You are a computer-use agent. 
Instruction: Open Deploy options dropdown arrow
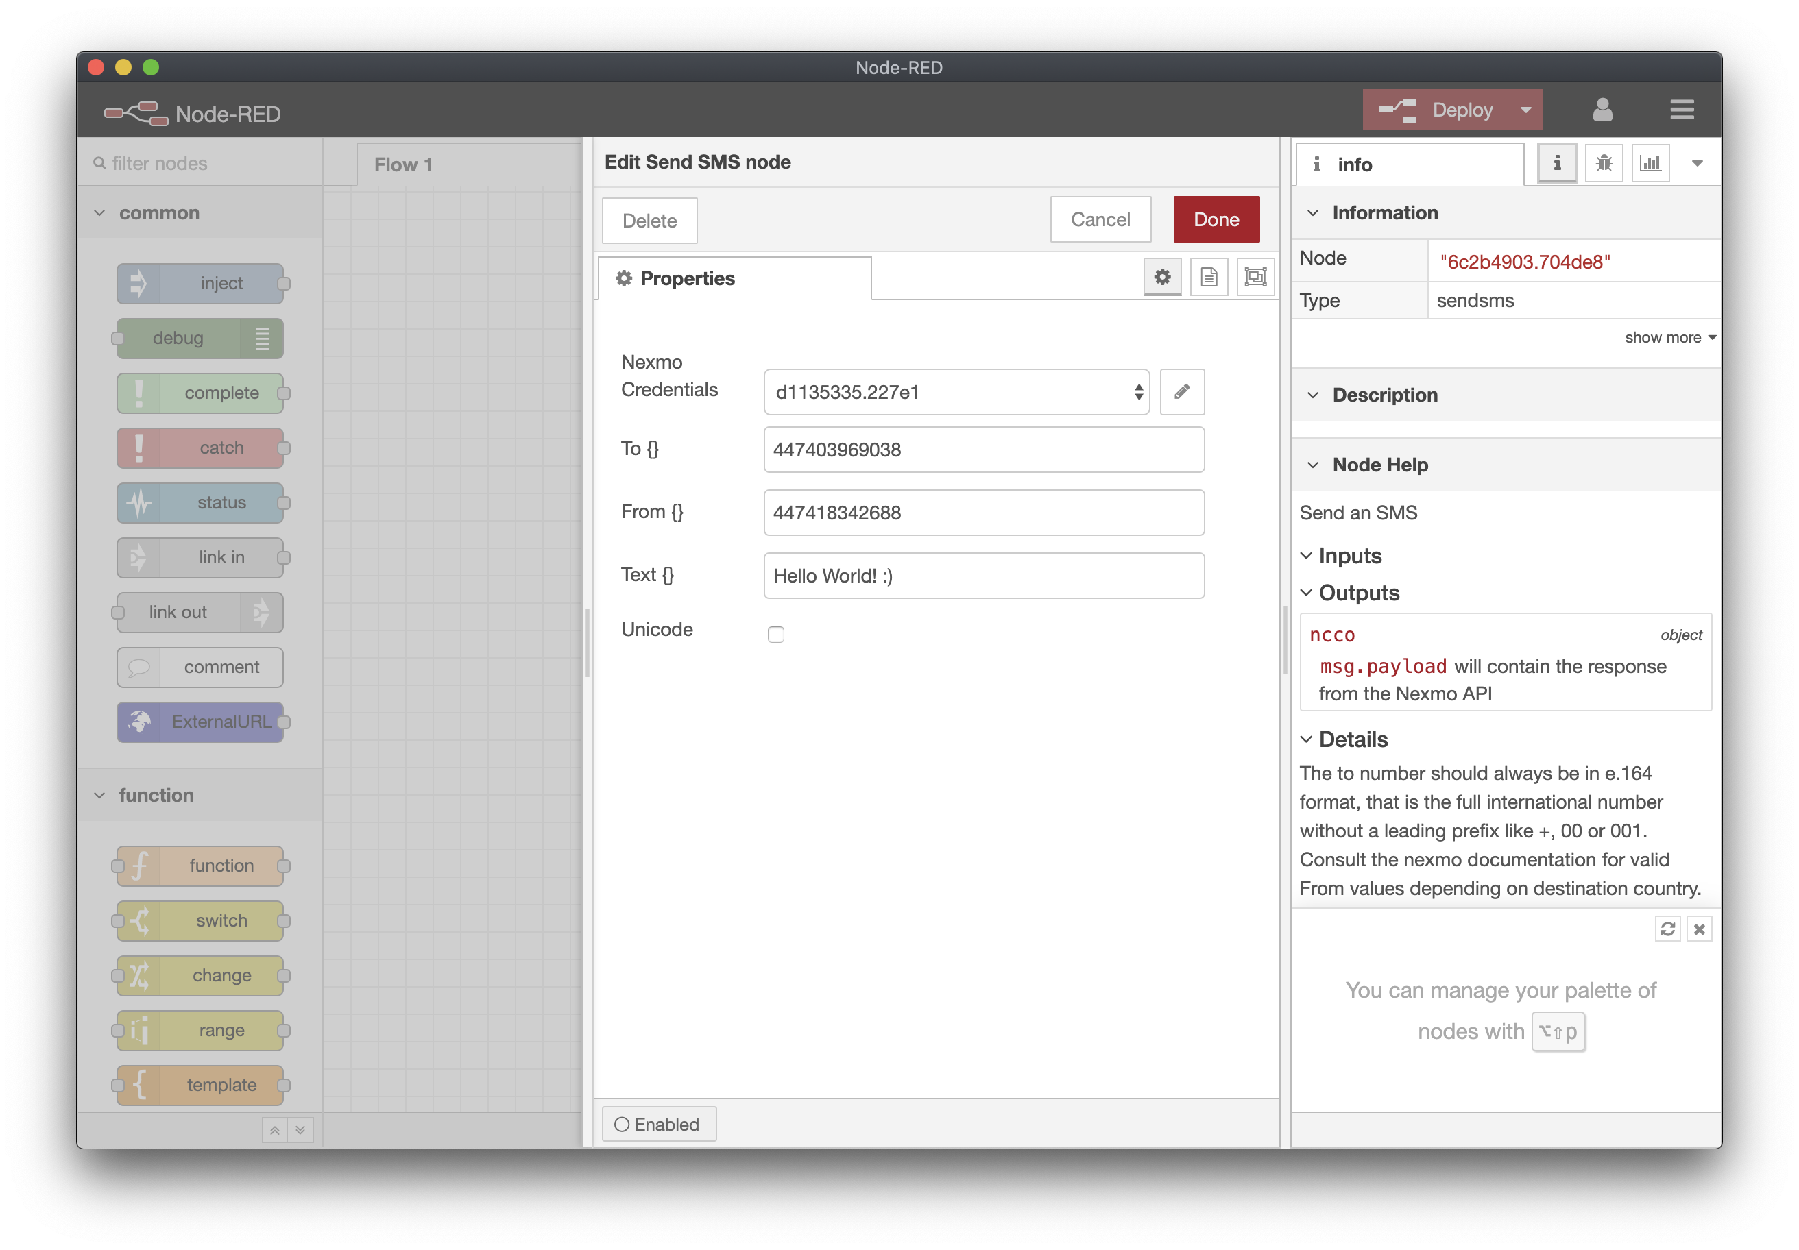(1525, 110)
